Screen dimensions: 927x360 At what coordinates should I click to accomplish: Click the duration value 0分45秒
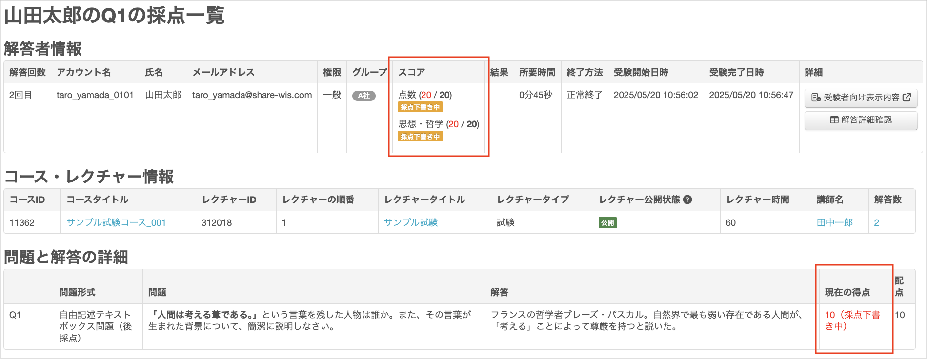pos(536,95)
